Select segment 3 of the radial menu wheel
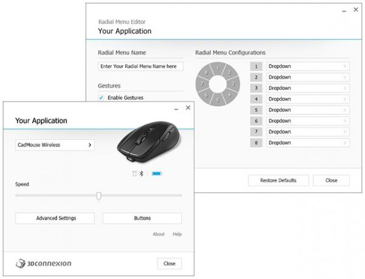Viewport: 365px width, 279px height. click(x=232, y=83)
